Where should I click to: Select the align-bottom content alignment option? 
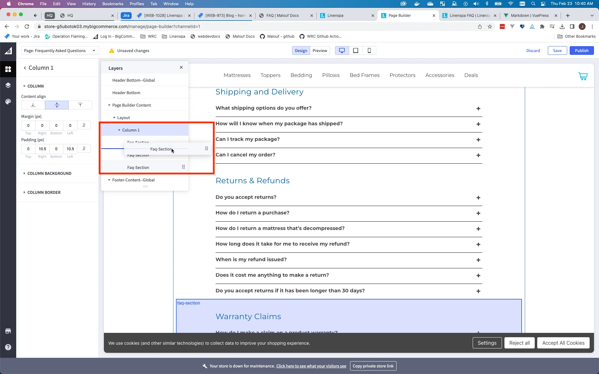[x=32, y=105]
